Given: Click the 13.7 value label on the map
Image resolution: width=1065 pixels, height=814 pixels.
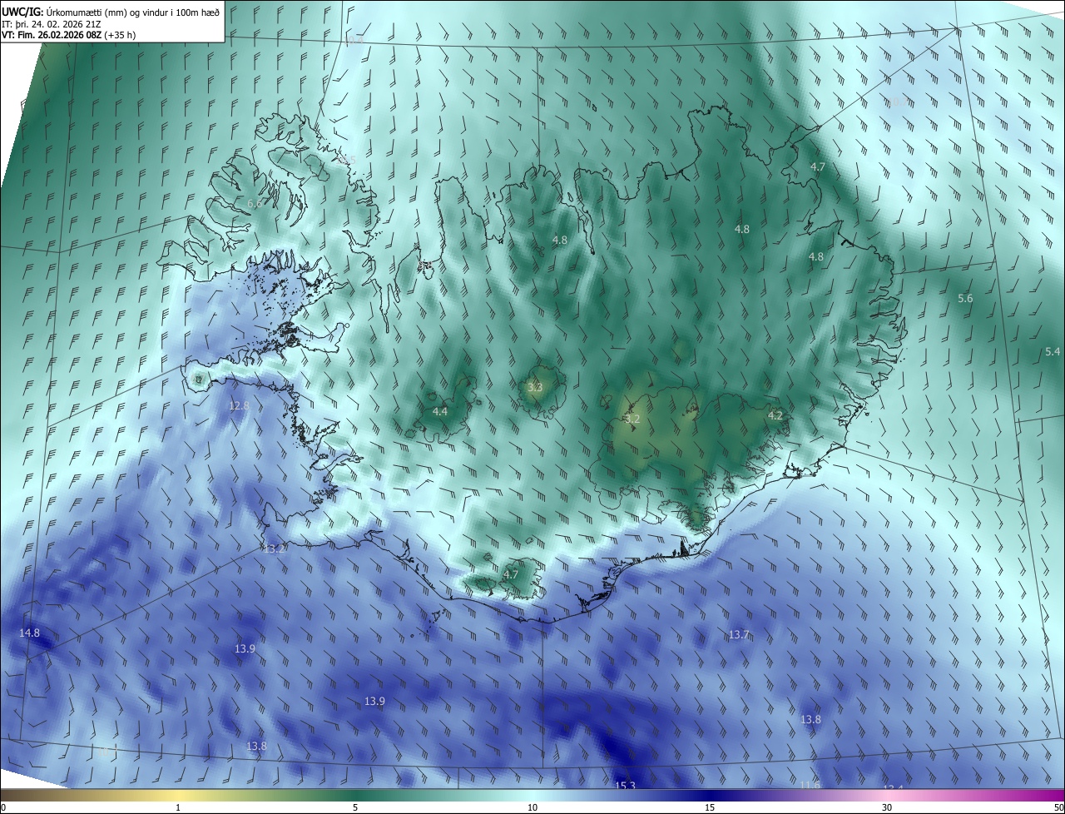Looking at the screenshot, I should 739,635.
